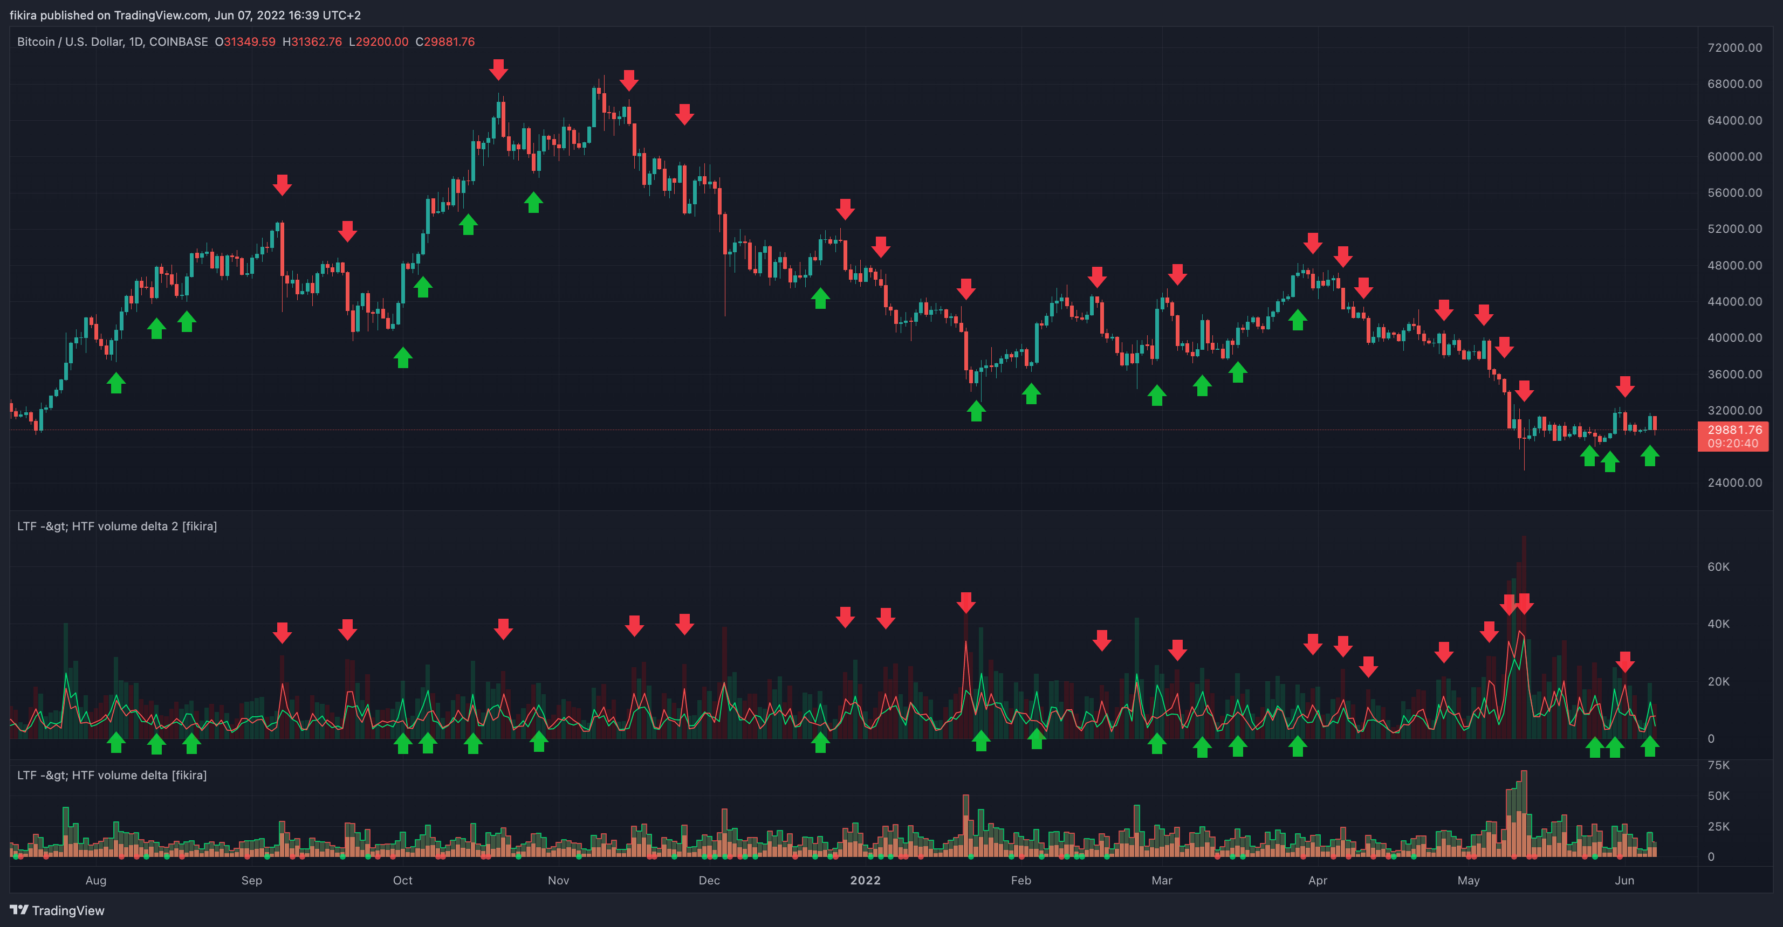1783x927 pixels.
Task: Click the low value L29200.00
Action: pos(379,41)
